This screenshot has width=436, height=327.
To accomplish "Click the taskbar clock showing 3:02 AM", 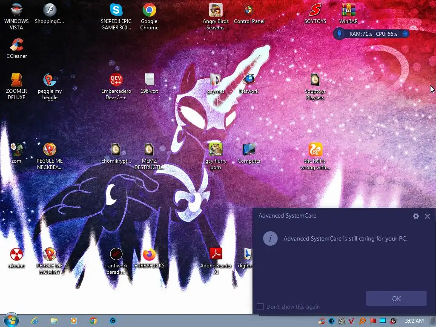I will (x=414, y=321).
